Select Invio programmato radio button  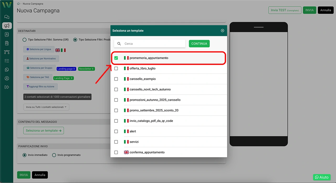coord(54,155)
